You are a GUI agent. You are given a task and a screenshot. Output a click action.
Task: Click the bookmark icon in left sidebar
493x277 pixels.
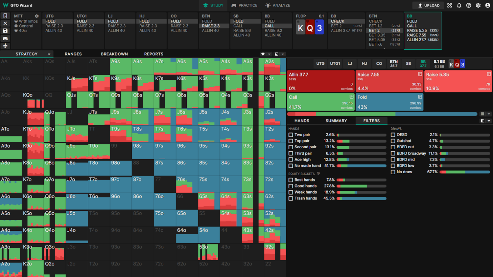5,16
